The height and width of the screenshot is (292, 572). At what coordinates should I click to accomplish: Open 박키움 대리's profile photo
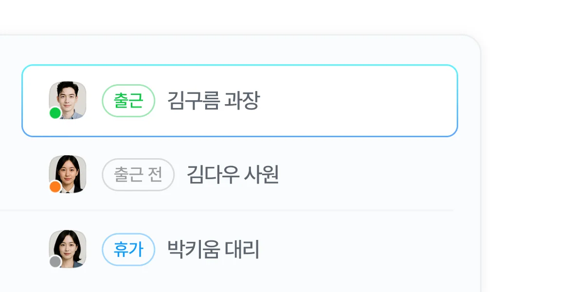(68, 246)
